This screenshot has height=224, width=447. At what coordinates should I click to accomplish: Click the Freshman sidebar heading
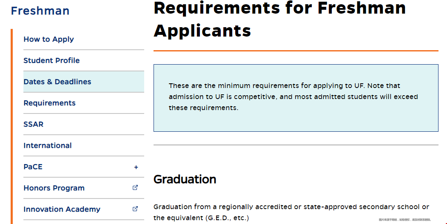(40, 11)
